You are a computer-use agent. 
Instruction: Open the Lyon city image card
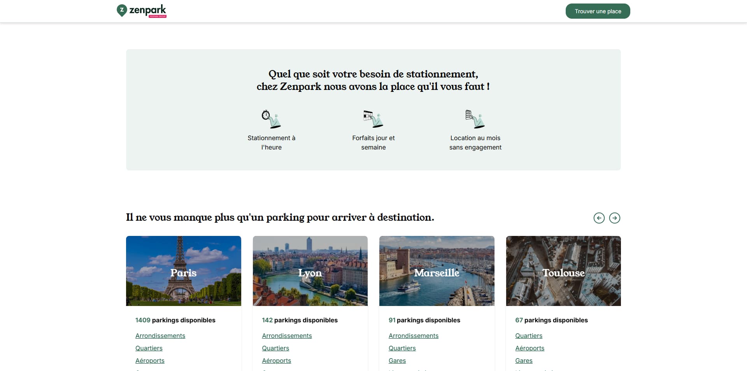[x=310, y=271]
